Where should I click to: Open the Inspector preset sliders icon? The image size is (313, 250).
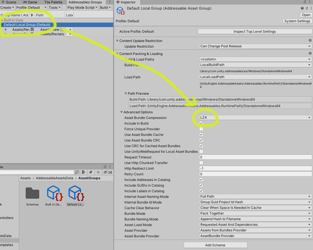[x=307, y=8]
